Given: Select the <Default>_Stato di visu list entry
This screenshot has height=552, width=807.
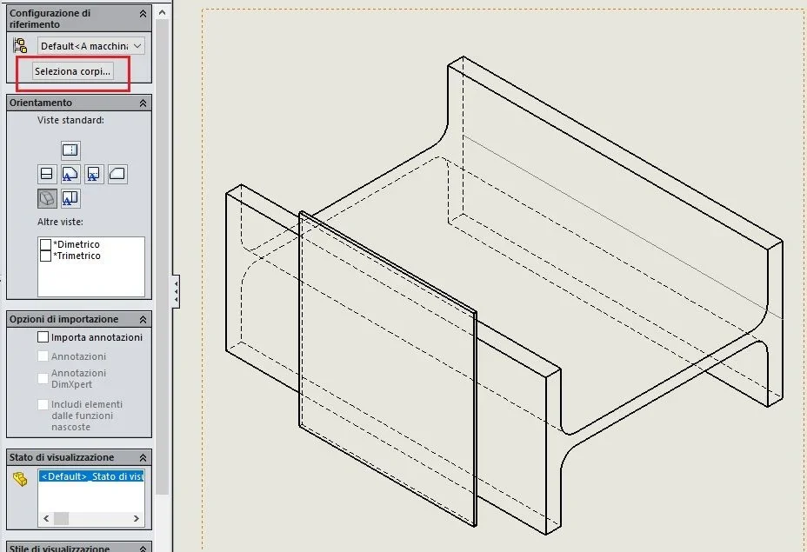Looking at the screenshot, I should pos(91,476).
